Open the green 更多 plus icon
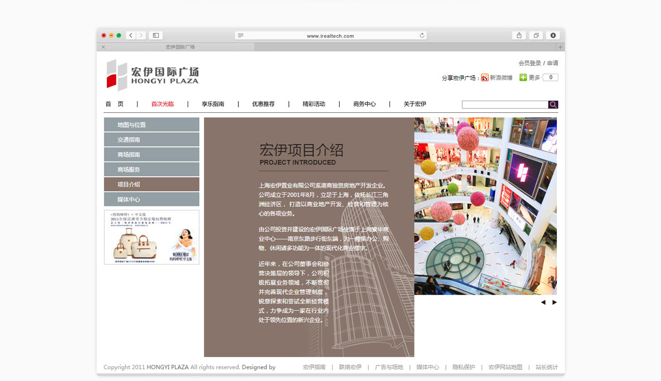The image size is (661, 381). 523,77
